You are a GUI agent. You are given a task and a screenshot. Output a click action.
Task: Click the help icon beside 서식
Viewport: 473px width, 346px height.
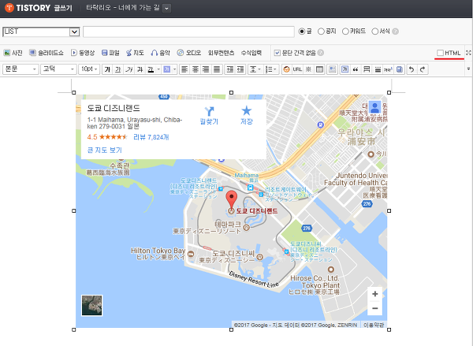click(x=395, y=32)
